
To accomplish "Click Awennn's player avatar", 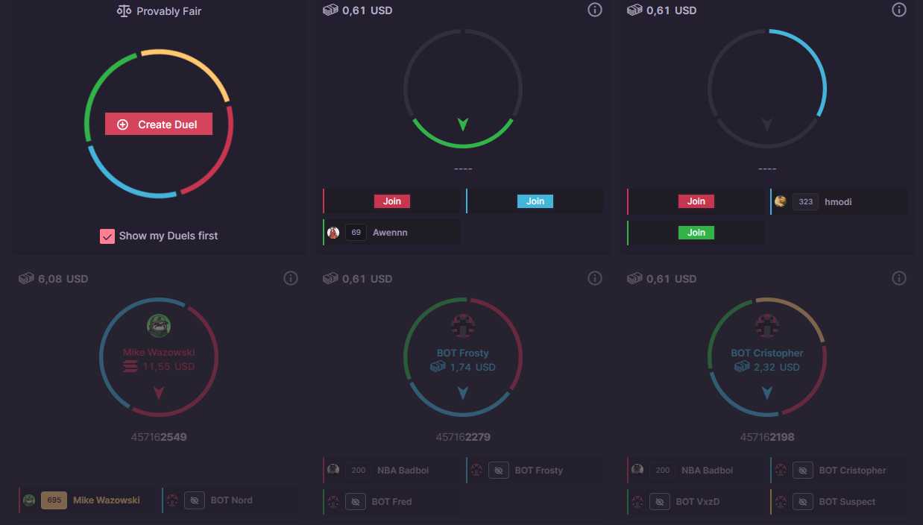I will pyautogui.click(x=333, y=233).
